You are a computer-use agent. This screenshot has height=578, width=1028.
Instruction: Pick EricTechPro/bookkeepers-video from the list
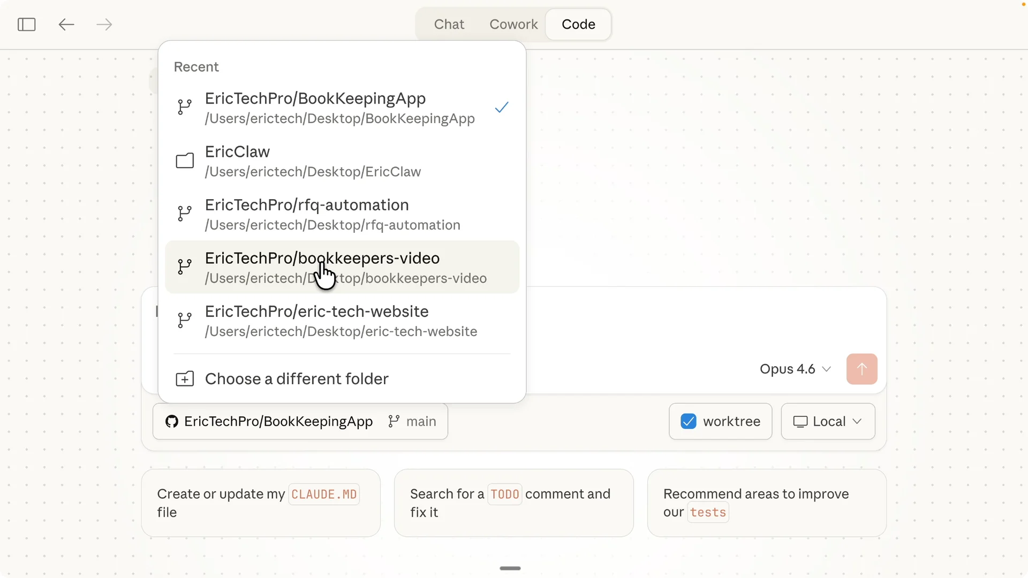342,267
